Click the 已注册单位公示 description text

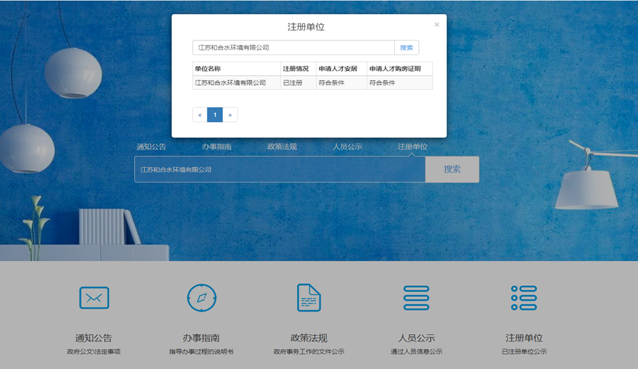pyautogui.click(x=524, y=352)
